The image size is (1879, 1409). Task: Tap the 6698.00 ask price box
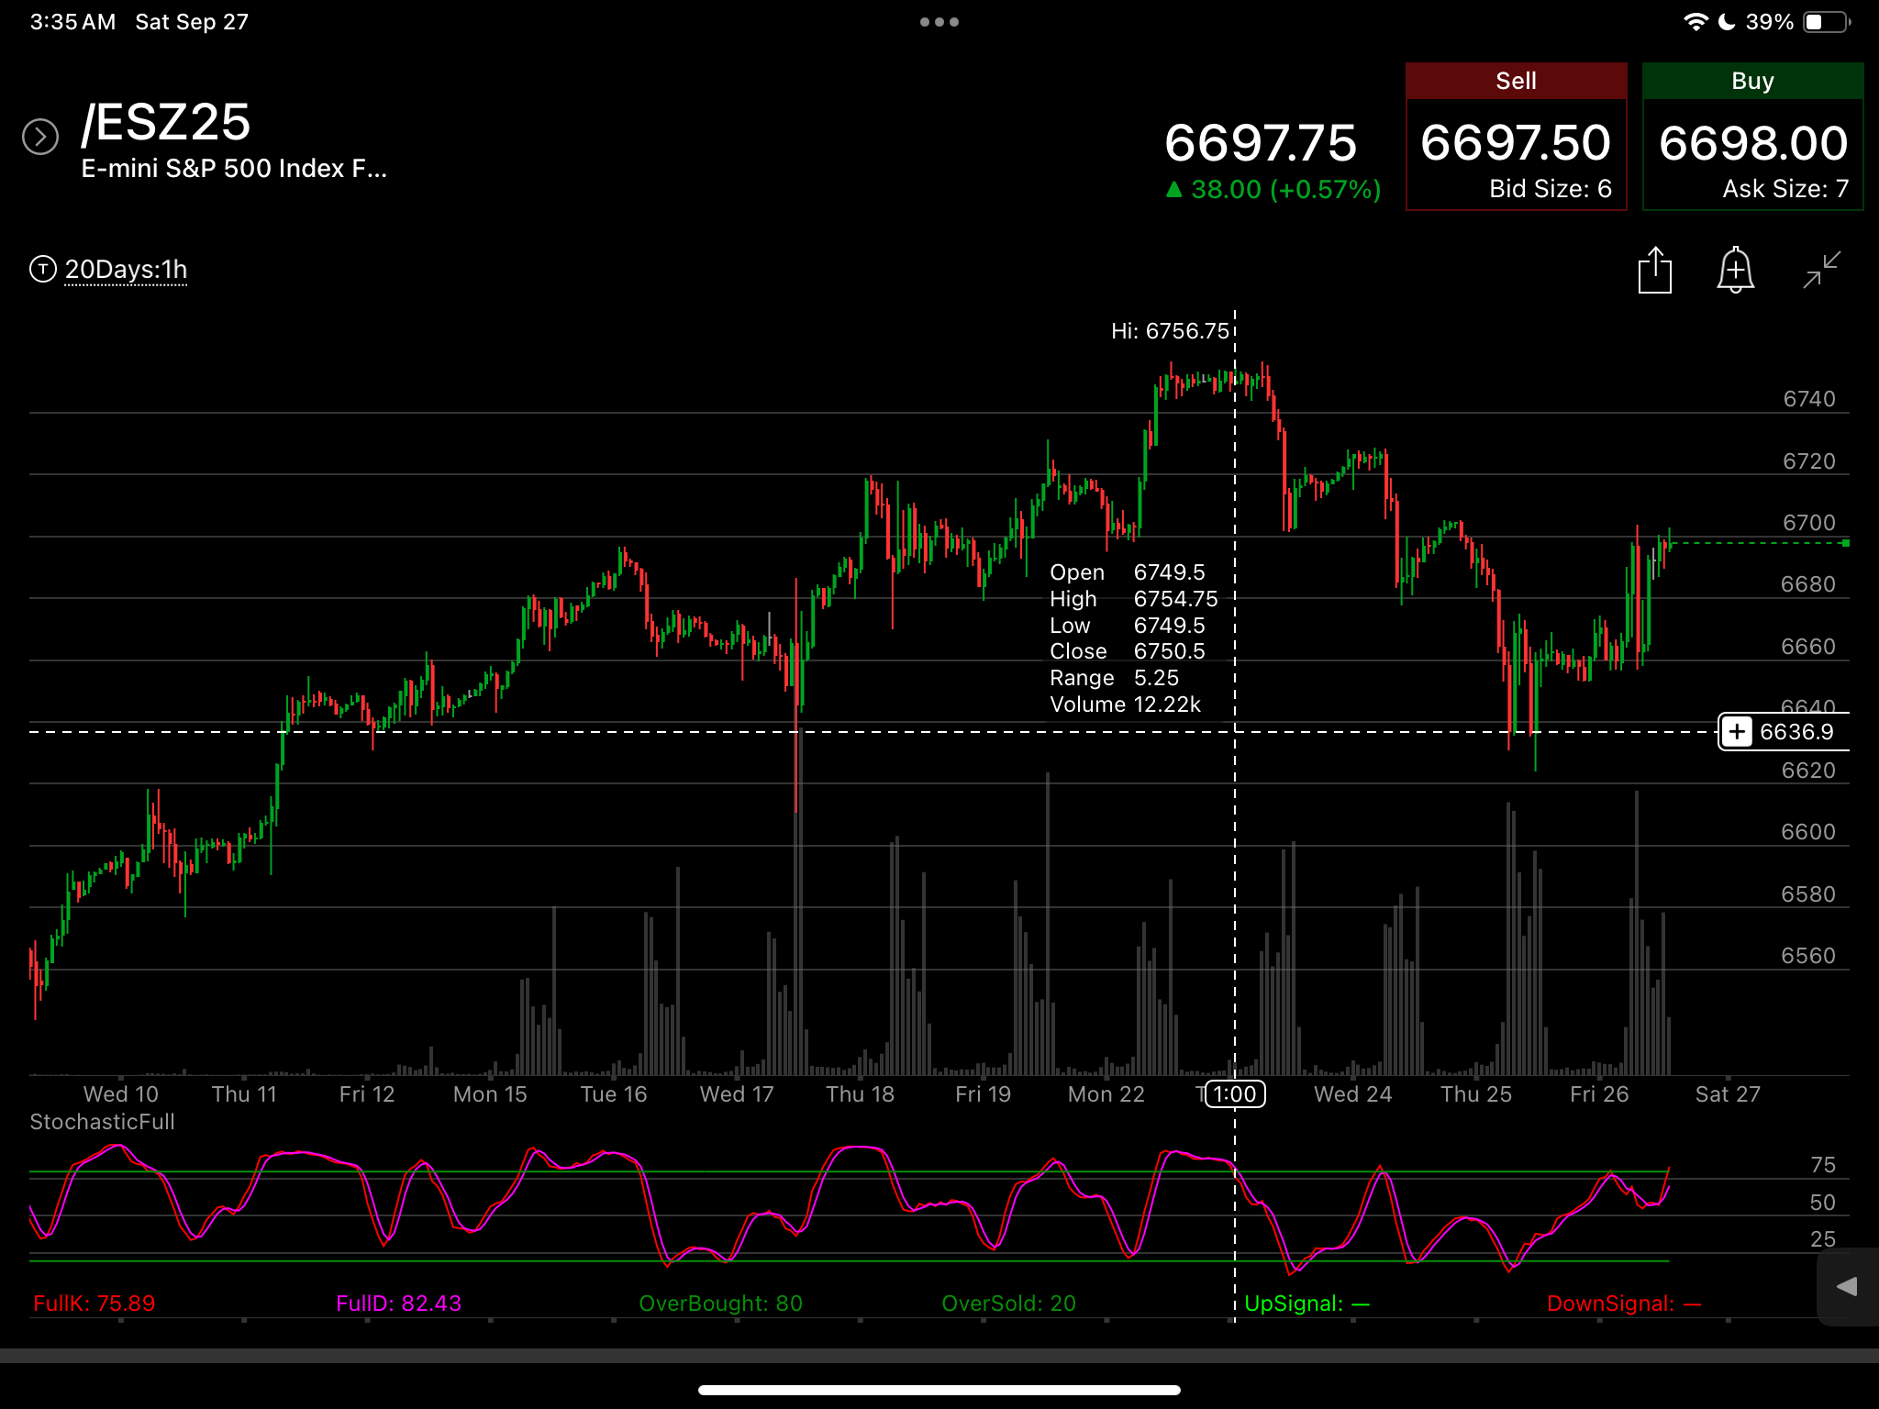click(1752, 154)
